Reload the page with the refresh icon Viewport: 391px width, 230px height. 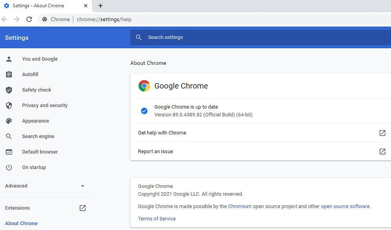[x=29, y=19]
